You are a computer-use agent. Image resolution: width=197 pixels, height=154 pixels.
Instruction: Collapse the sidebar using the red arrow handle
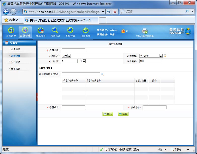point(37,97)
